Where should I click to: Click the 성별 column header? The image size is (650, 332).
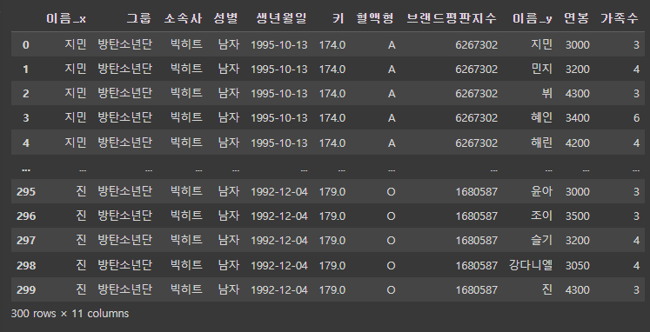coord(226,18)
